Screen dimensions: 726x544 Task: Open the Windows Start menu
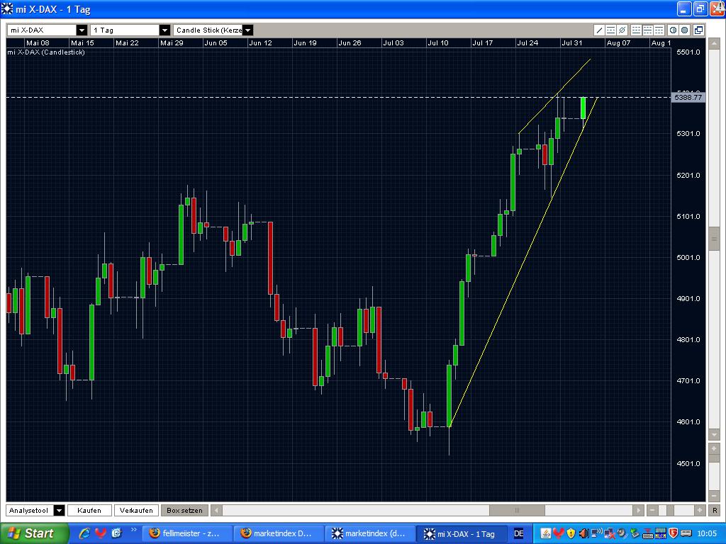tap(34, 533)
